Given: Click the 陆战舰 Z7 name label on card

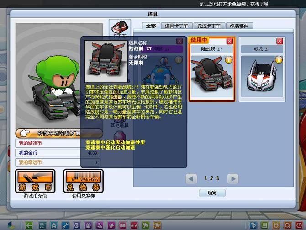Looking at the screenshot, I should (212, 49).
